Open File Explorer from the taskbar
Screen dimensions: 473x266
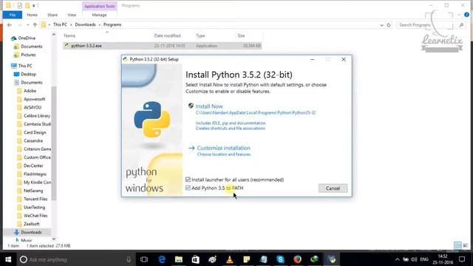click(x=179, y=259)
